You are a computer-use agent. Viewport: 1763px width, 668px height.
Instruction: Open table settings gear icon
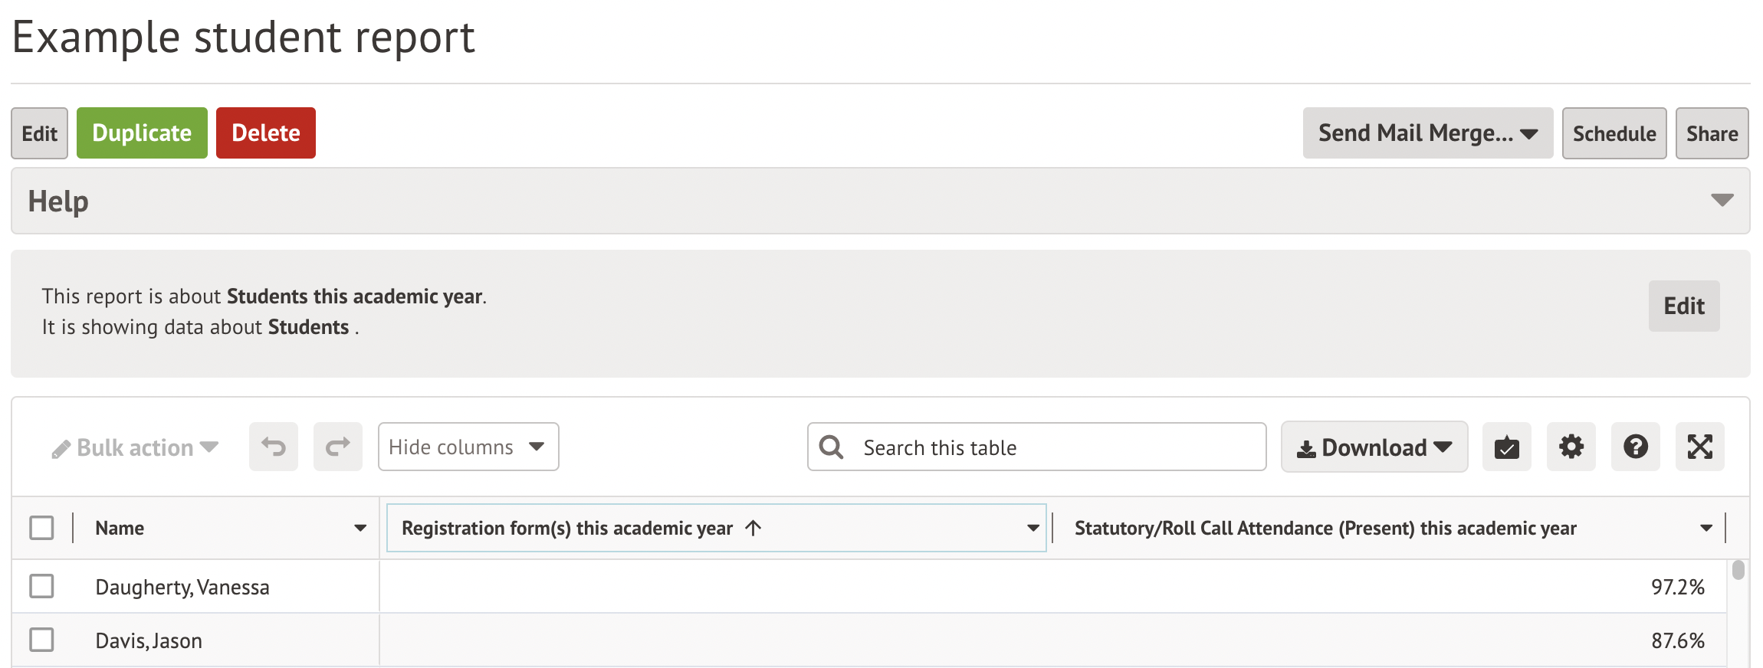(1571, 447)
